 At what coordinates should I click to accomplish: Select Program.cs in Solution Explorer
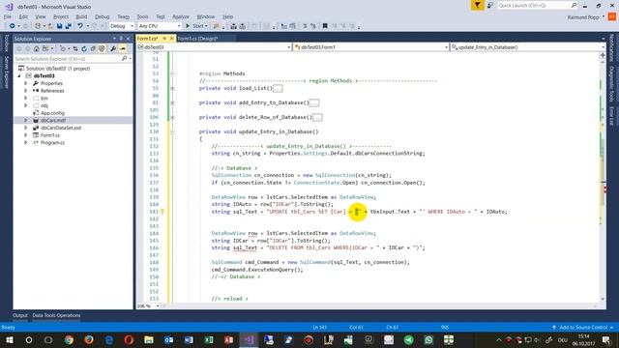pos(52,142)
